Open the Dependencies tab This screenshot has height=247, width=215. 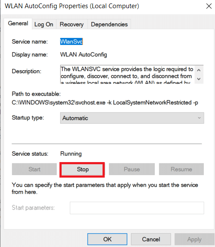coord(109,25)
